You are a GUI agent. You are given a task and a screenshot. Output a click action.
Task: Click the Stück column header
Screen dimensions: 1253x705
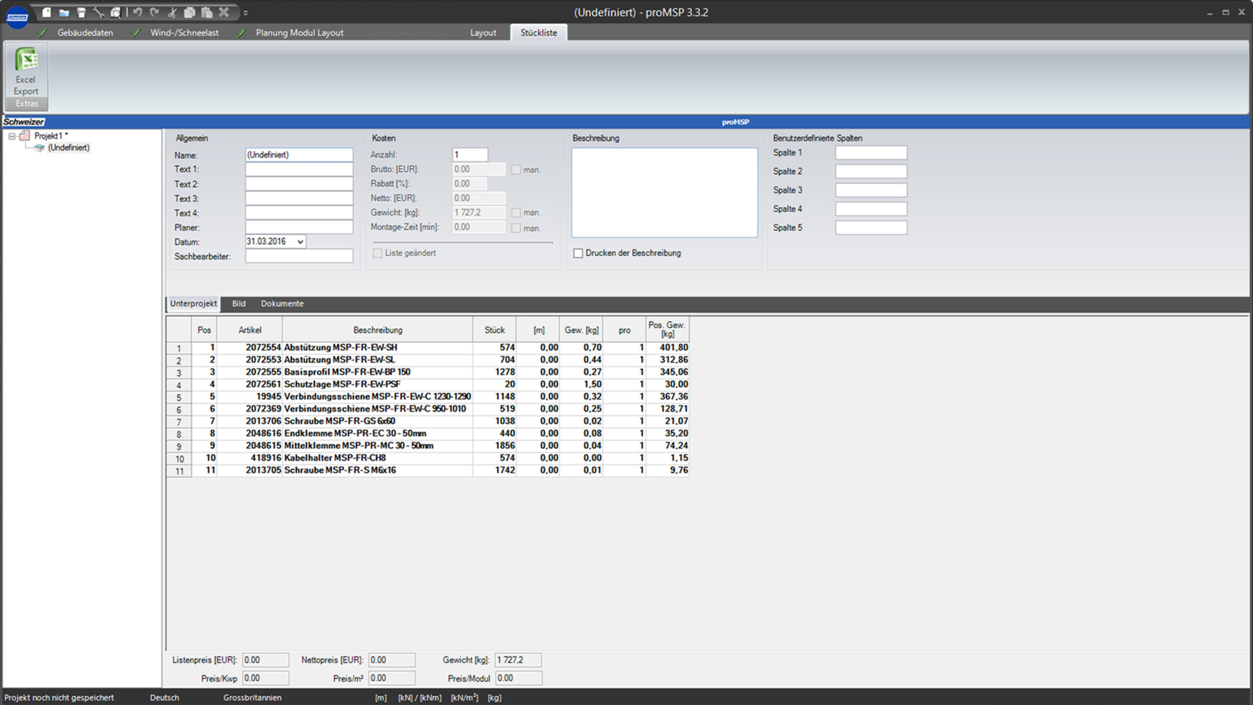coord(494,330)
